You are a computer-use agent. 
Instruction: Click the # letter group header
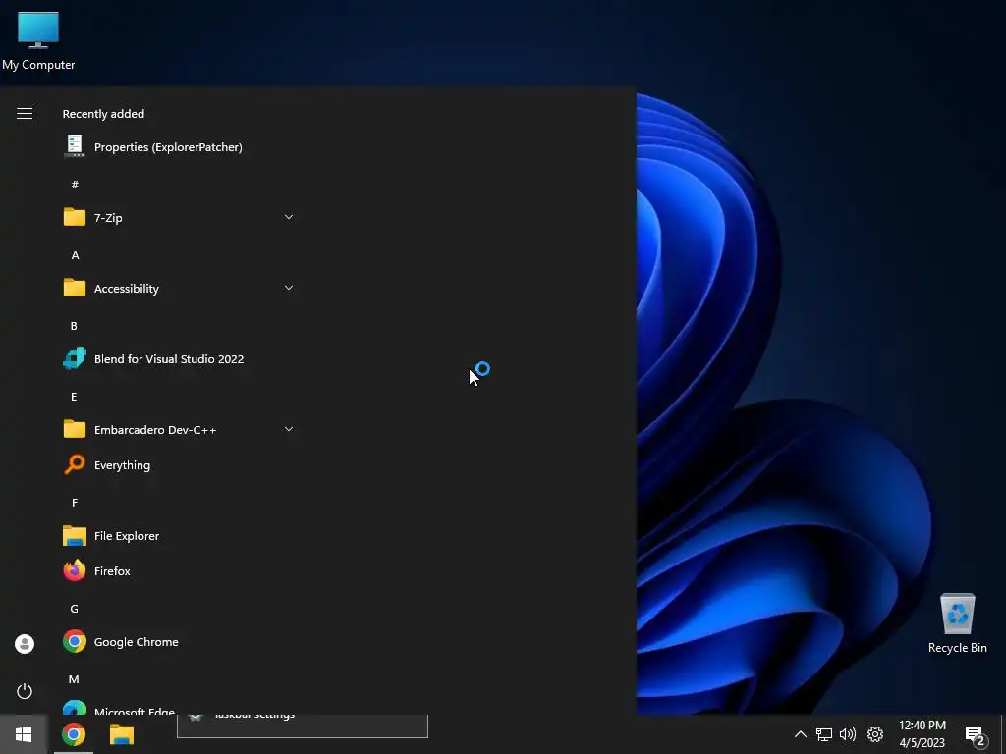click(75, 185)
